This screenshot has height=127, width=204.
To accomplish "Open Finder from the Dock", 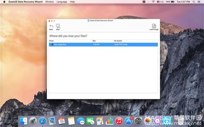I will pos(23,121).
